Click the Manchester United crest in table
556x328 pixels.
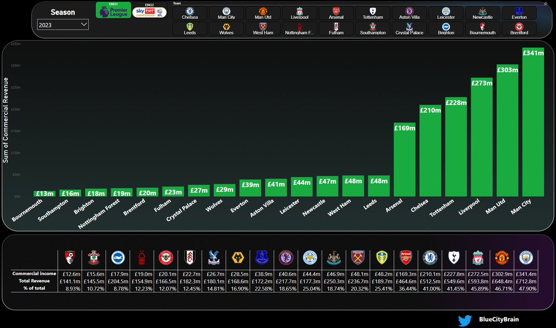501,257
